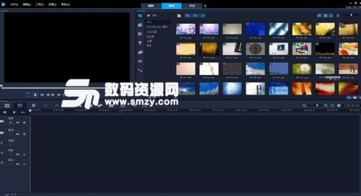Viewport: 361px width, 196px height.
Task: Open the library sort options icon
Action: coord(338,16)
